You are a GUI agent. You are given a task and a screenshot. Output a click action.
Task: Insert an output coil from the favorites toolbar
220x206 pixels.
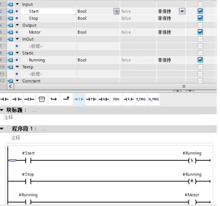point(29,99)
